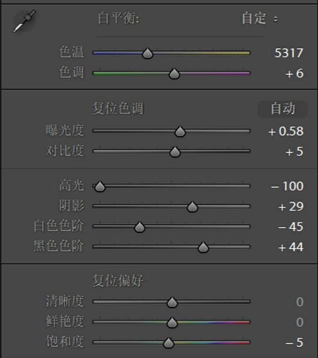Click the blacks value + 44

click(x=291, y=247)
